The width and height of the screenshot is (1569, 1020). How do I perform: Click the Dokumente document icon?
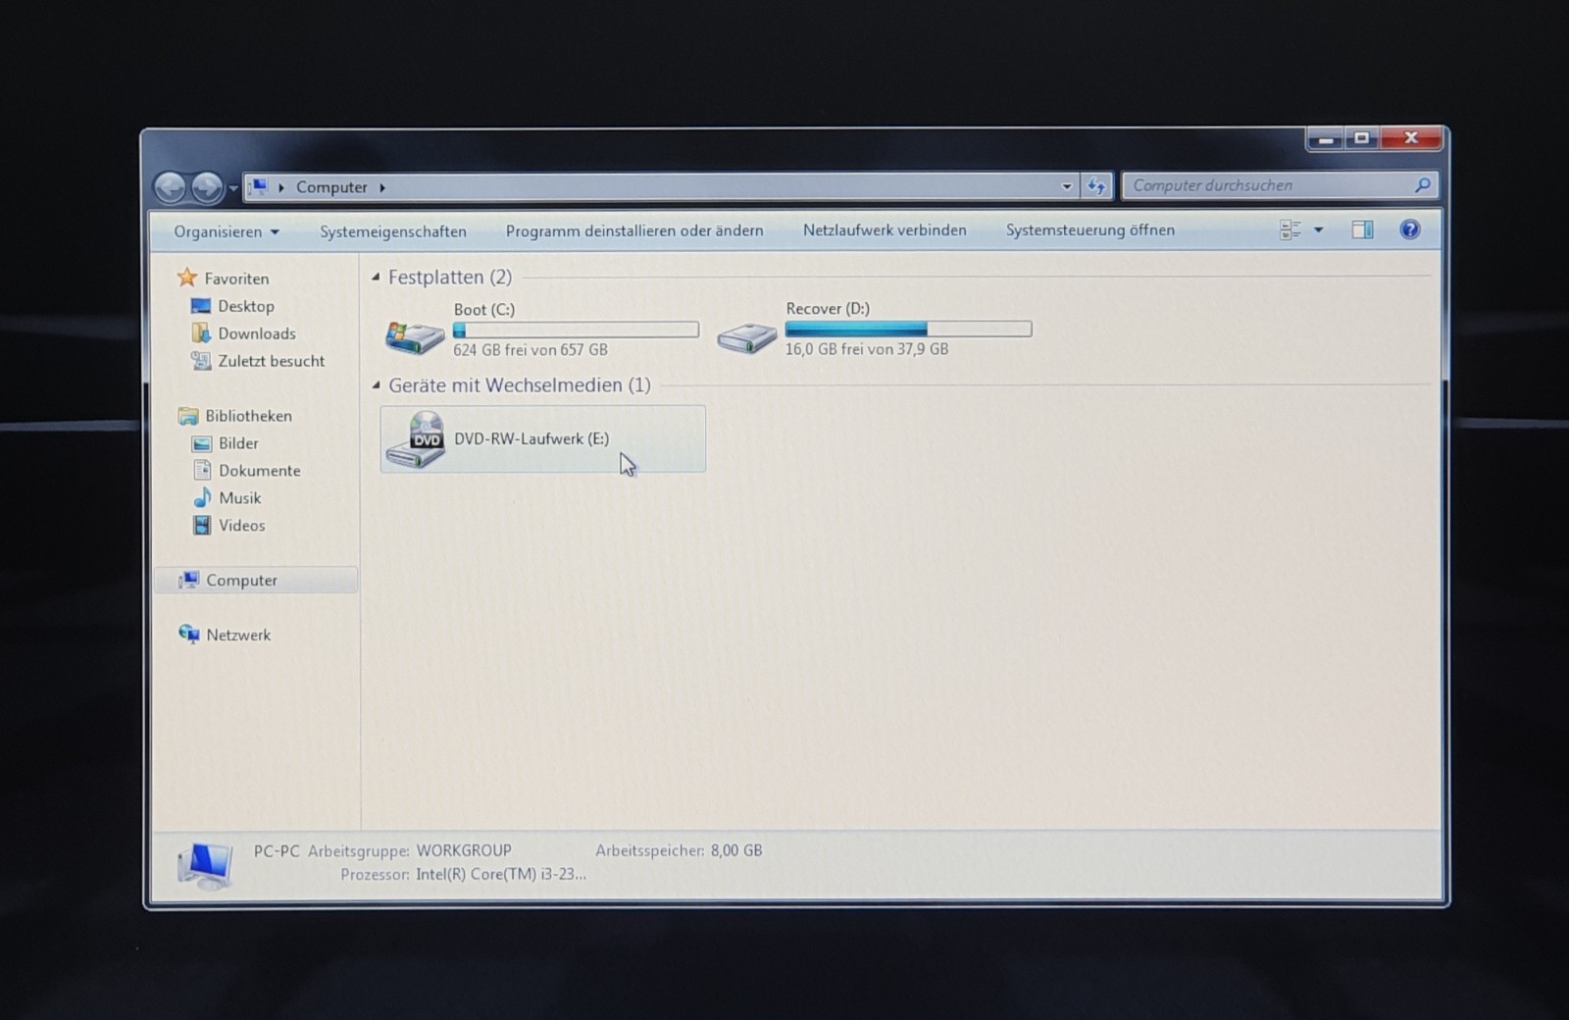click(202, 470)
